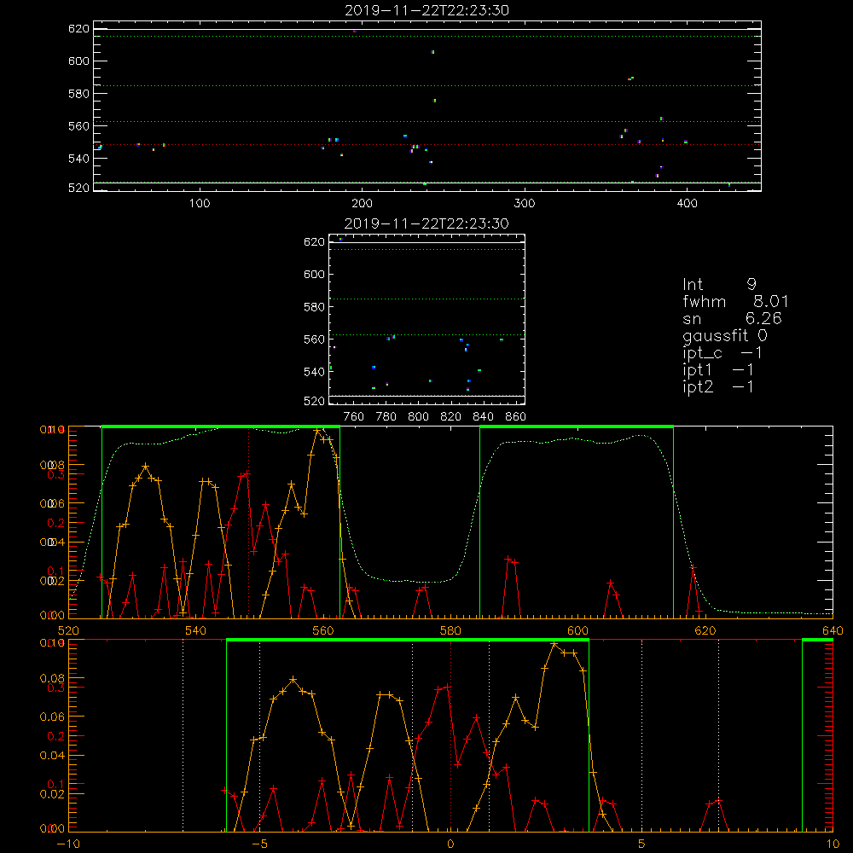Click the red bump near 7 in bottom plot
The image size is (853, 853).
pos(718,801)
